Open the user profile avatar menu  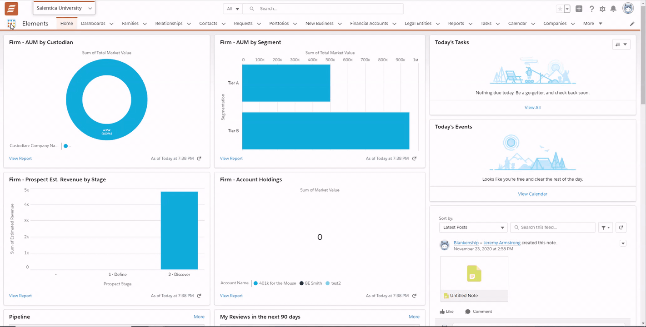point(628,8)
